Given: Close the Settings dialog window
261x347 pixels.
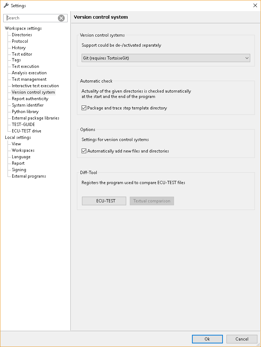Looking at the screenshot, I should pos(255,5).
